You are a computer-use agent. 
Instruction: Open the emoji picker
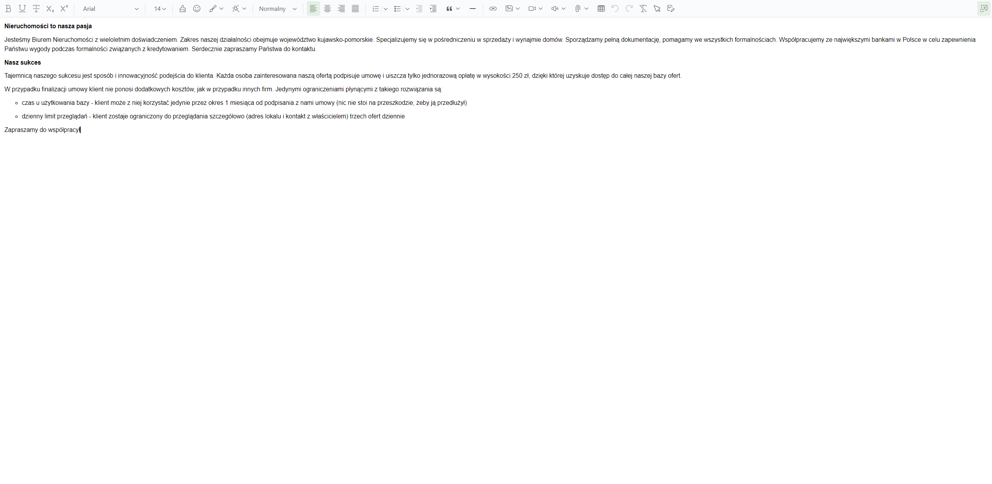(197, 9)
